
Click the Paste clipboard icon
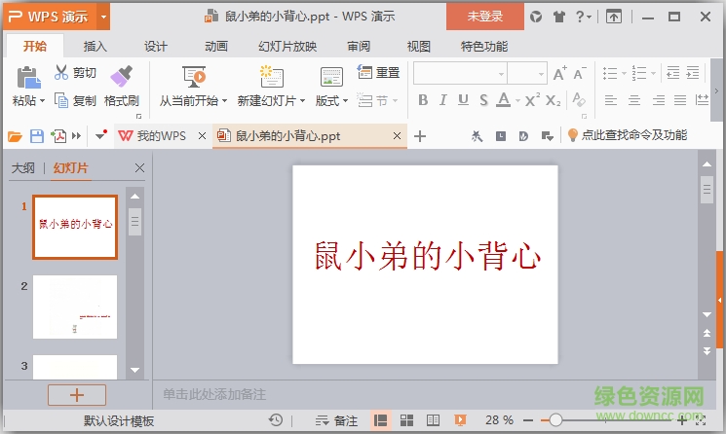pyautogui.click(x=28, y=77)
